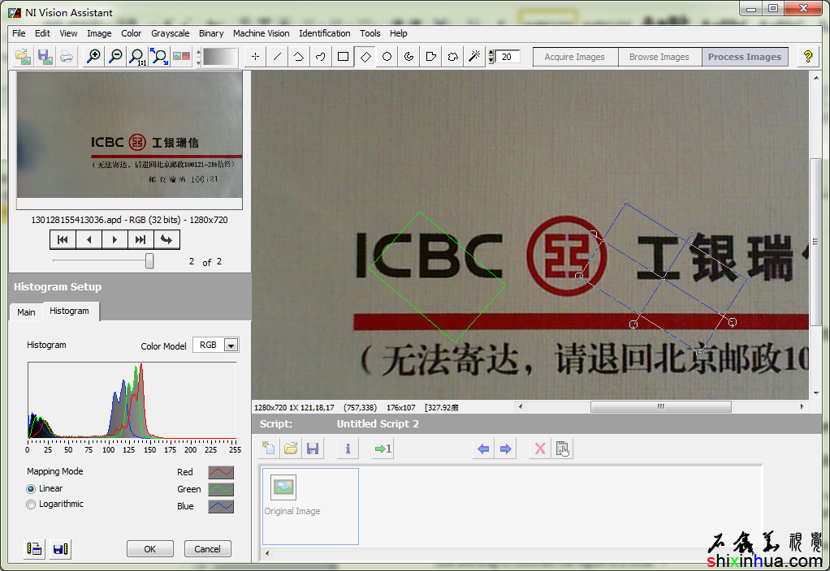The width and height of the screenshot is (830, 571).
Task: Confirm with the OK button
Action: point(149,549)
